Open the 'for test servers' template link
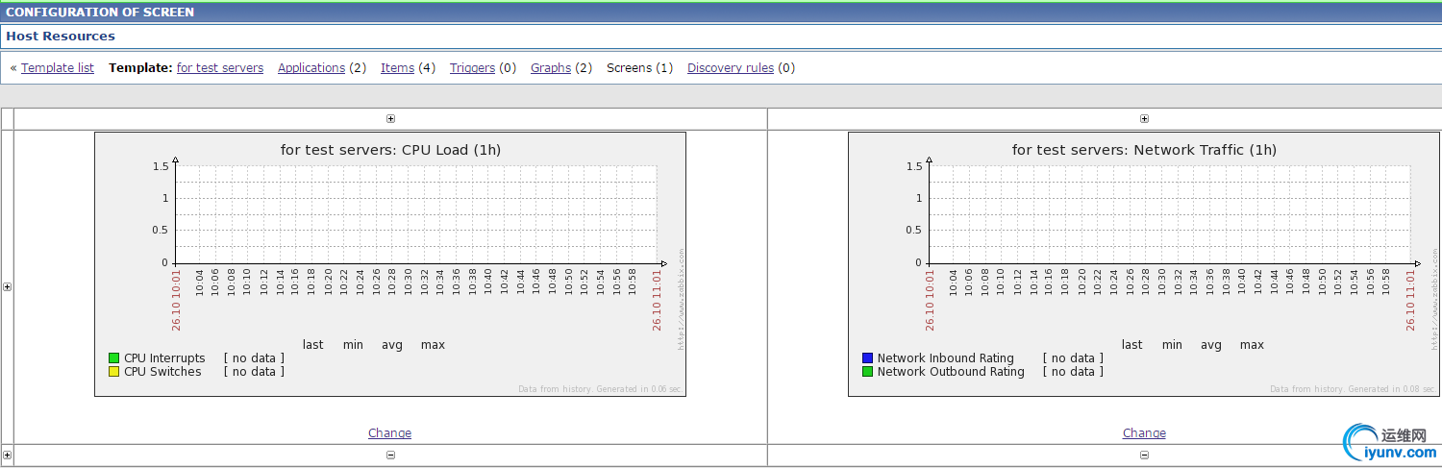Image resolution: width=1442 pixels, height=468 pixels. (220, 68)
